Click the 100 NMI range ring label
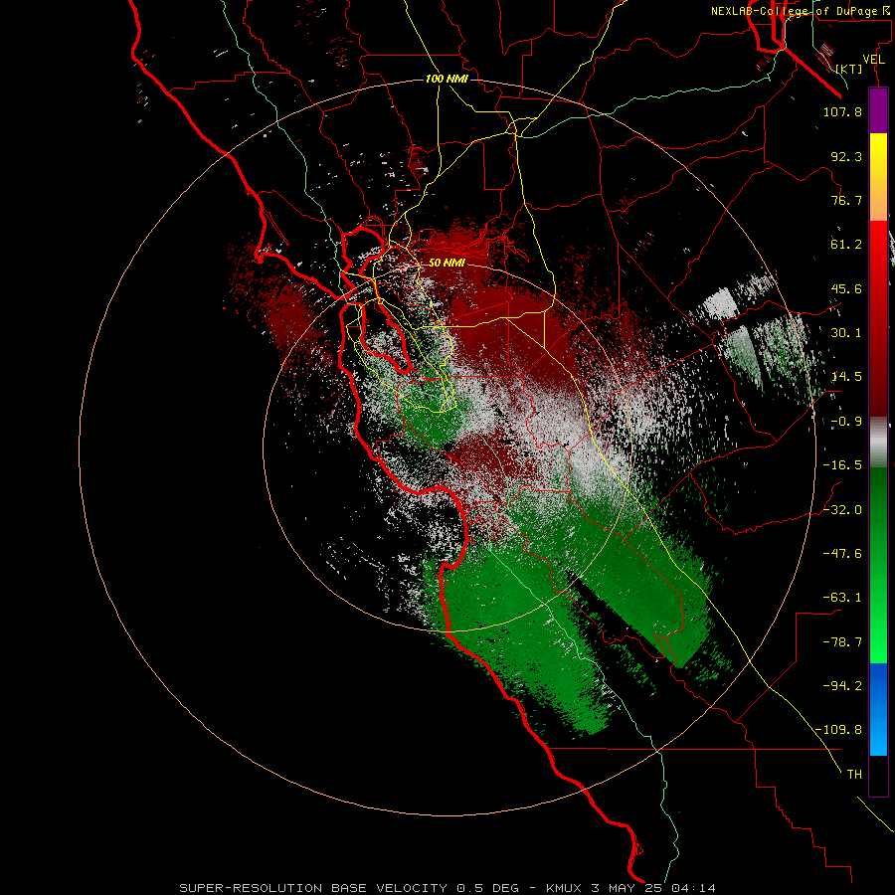 [447, 79]
